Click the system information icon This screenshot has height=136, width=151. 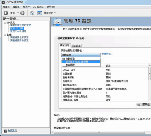[x=6, y=131]
